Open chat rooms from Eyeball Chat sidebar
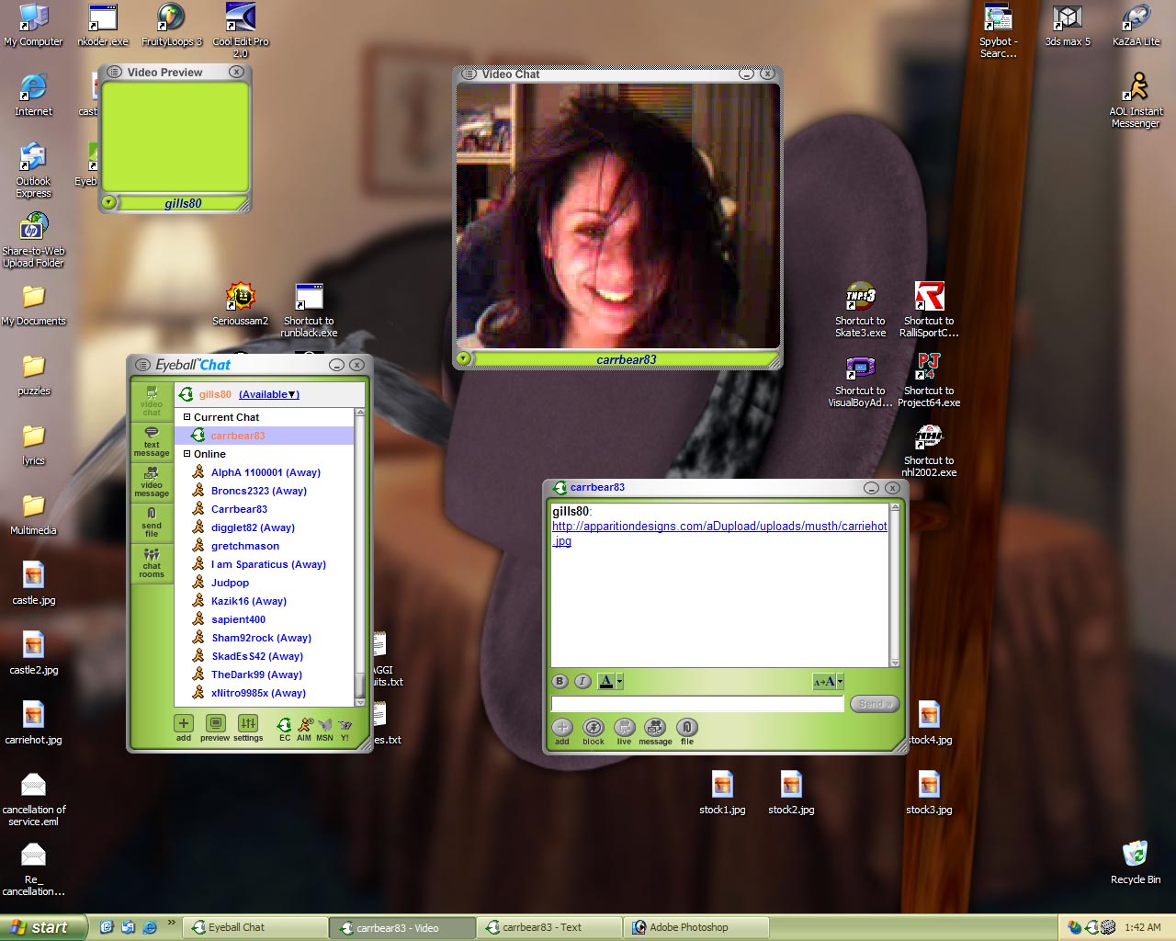 tap(152, 561)
